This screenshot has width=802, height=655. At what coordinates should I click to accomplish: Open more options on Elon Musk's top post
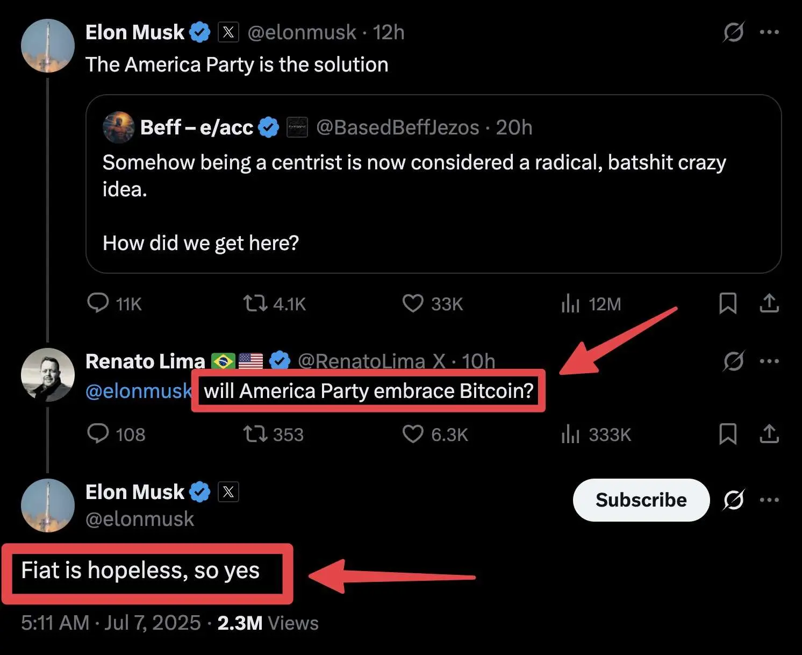click(769, 32)
